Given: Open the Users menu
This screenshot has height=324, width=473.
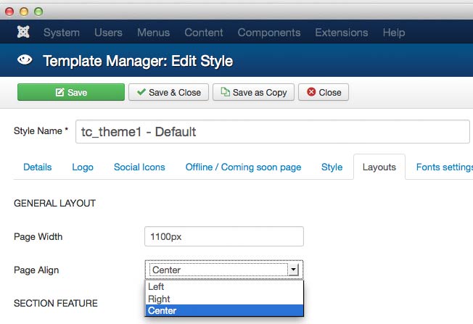Looking at the screenshot, I should (108, 33).
